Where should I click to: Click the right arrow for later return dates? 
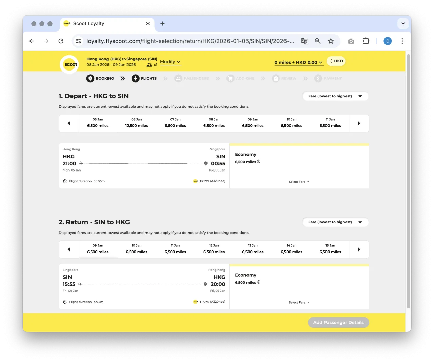(359, 249)
